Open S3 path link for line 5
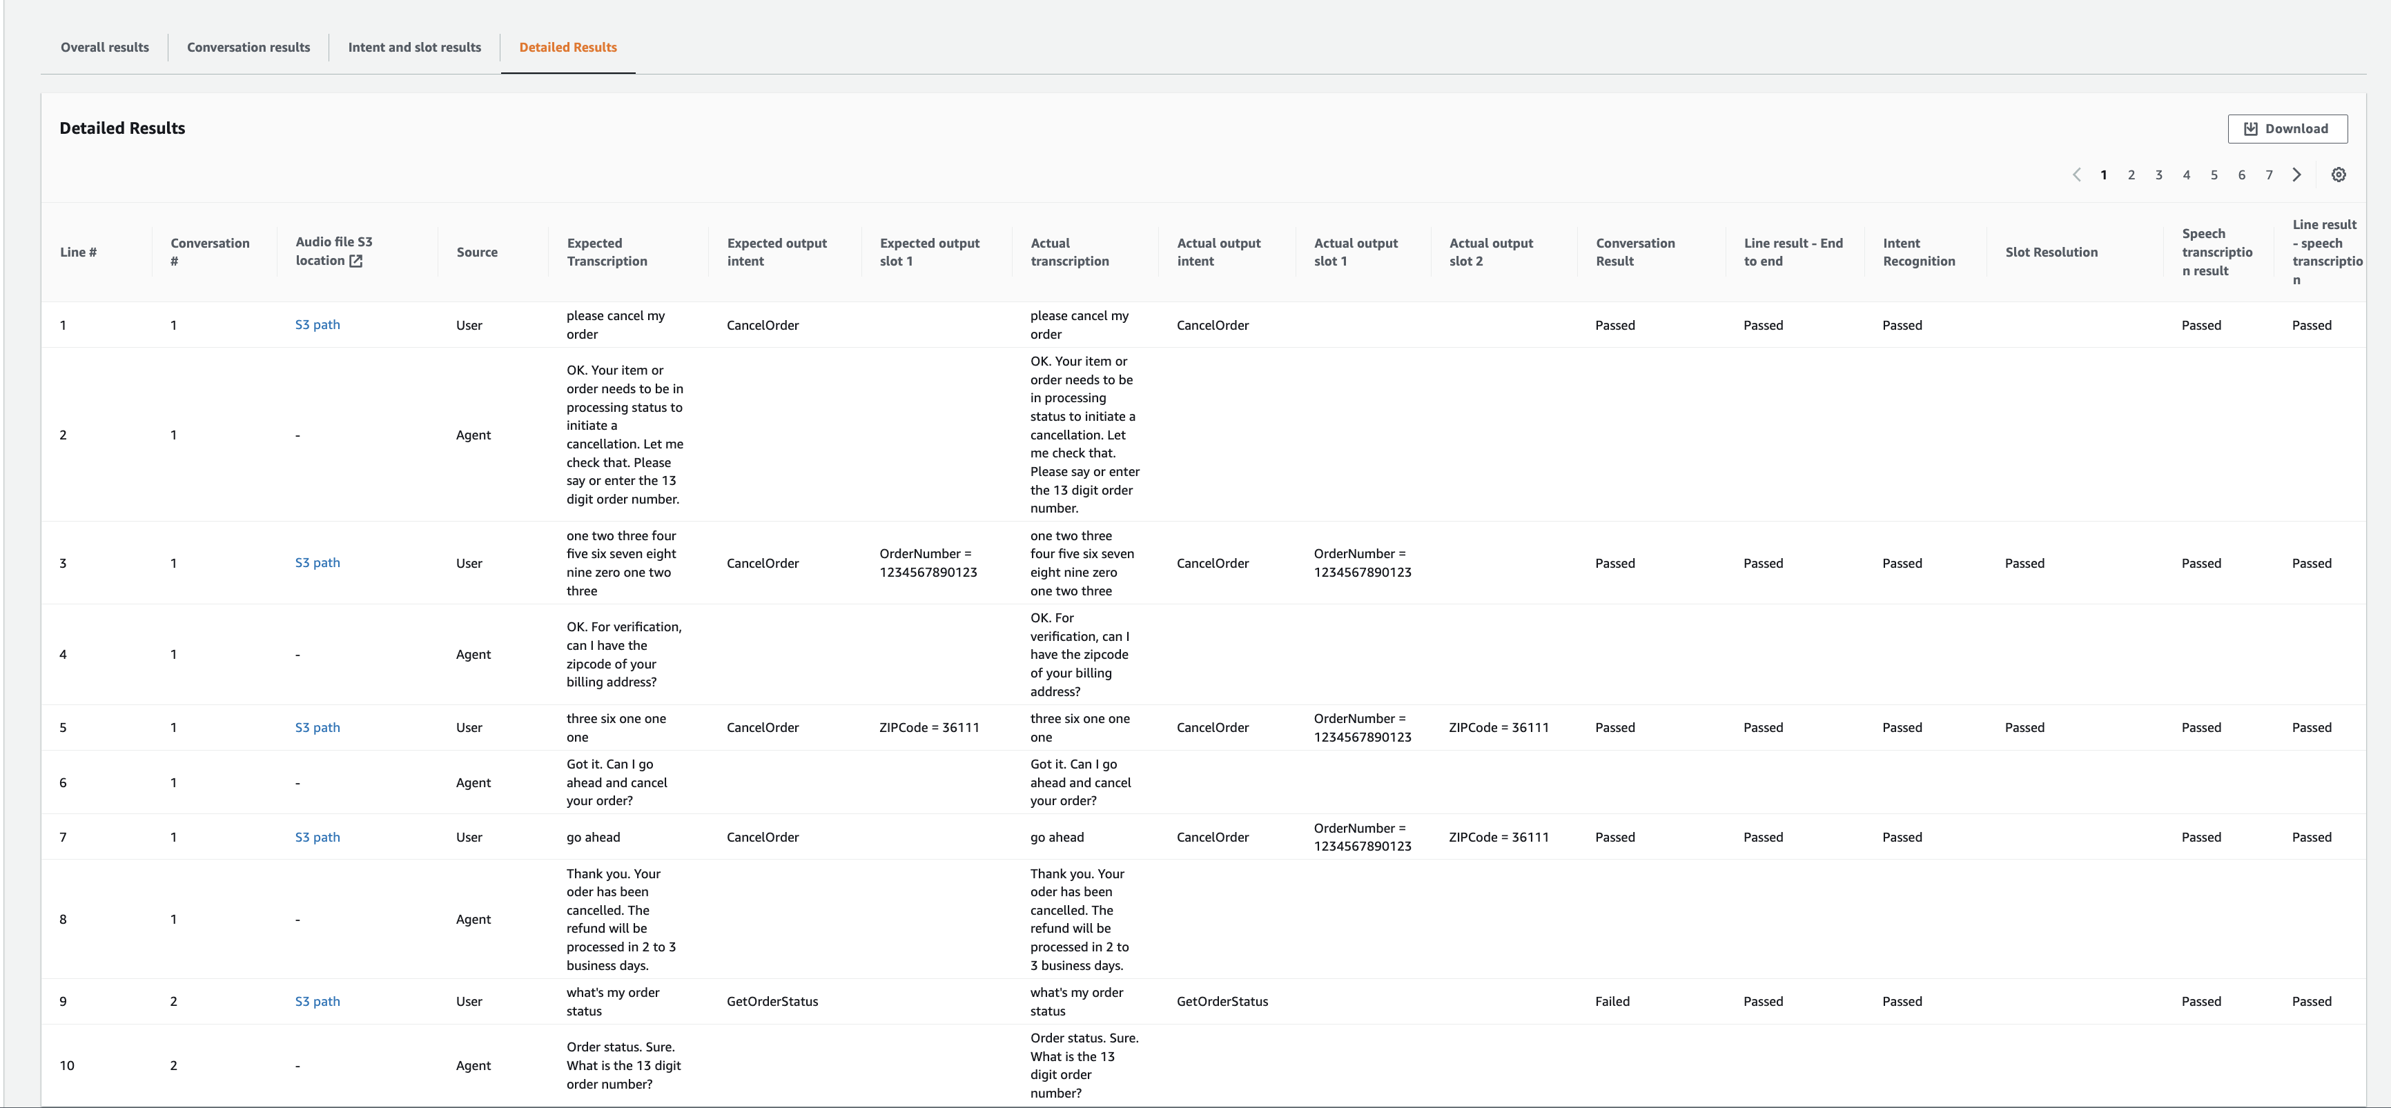2391x1108 pixels. pos(318,728)
